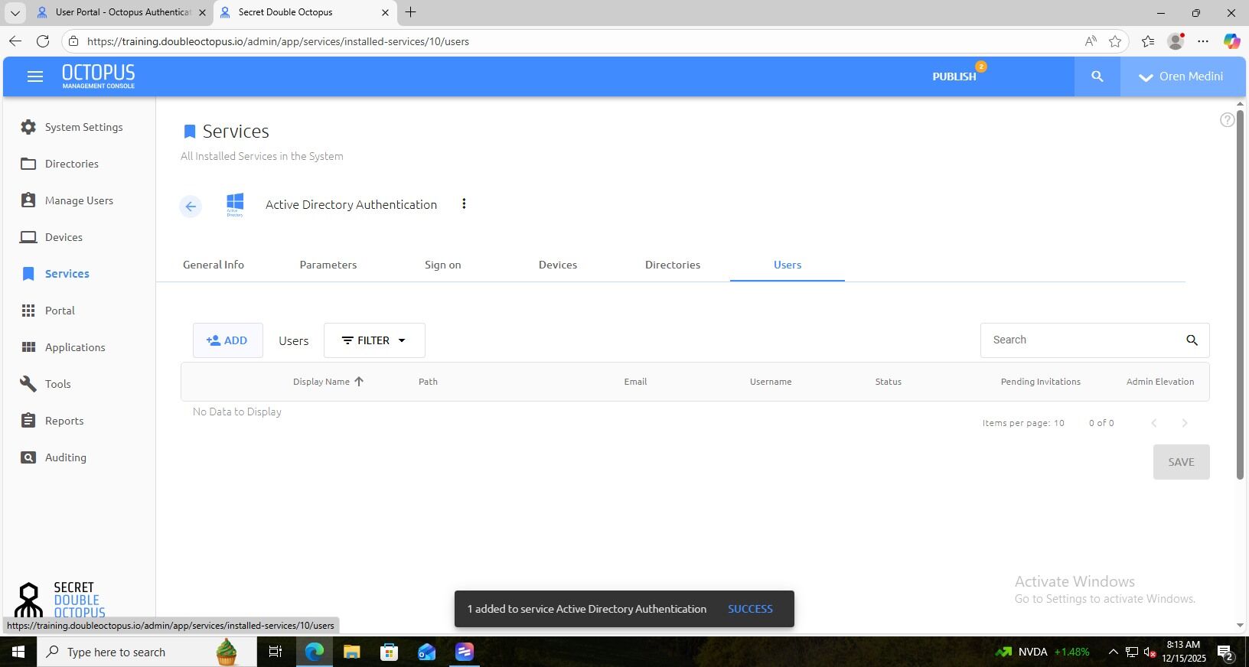Click the browser address bar URL
The image size is (1249, 667).
coord(278,41)
